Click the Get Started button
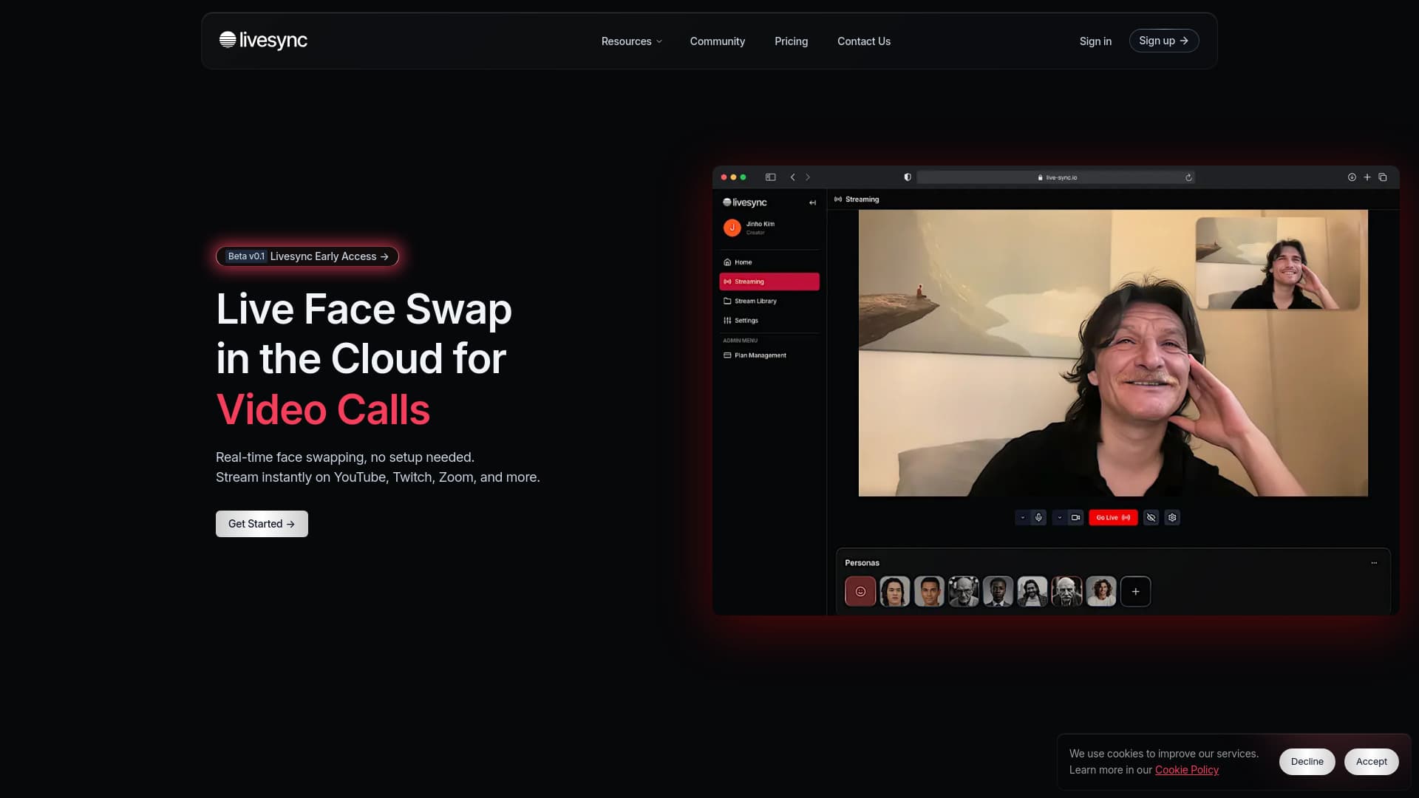 click(x=261, y=523)
